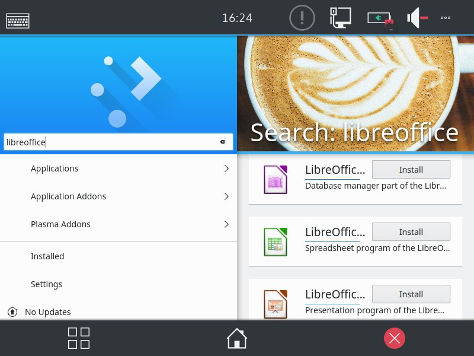Select the Spreadsheet program description text
474x356 pixels.
point(377,248)
